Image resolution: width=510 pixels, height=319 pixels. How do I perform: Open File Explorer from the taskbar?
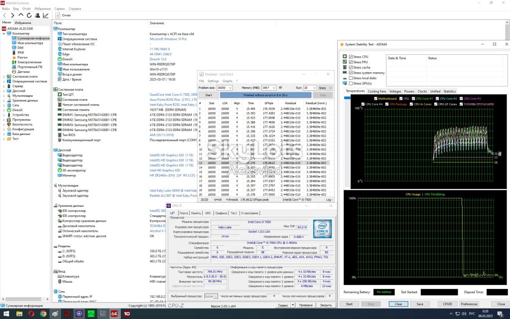tap(19, 314)
